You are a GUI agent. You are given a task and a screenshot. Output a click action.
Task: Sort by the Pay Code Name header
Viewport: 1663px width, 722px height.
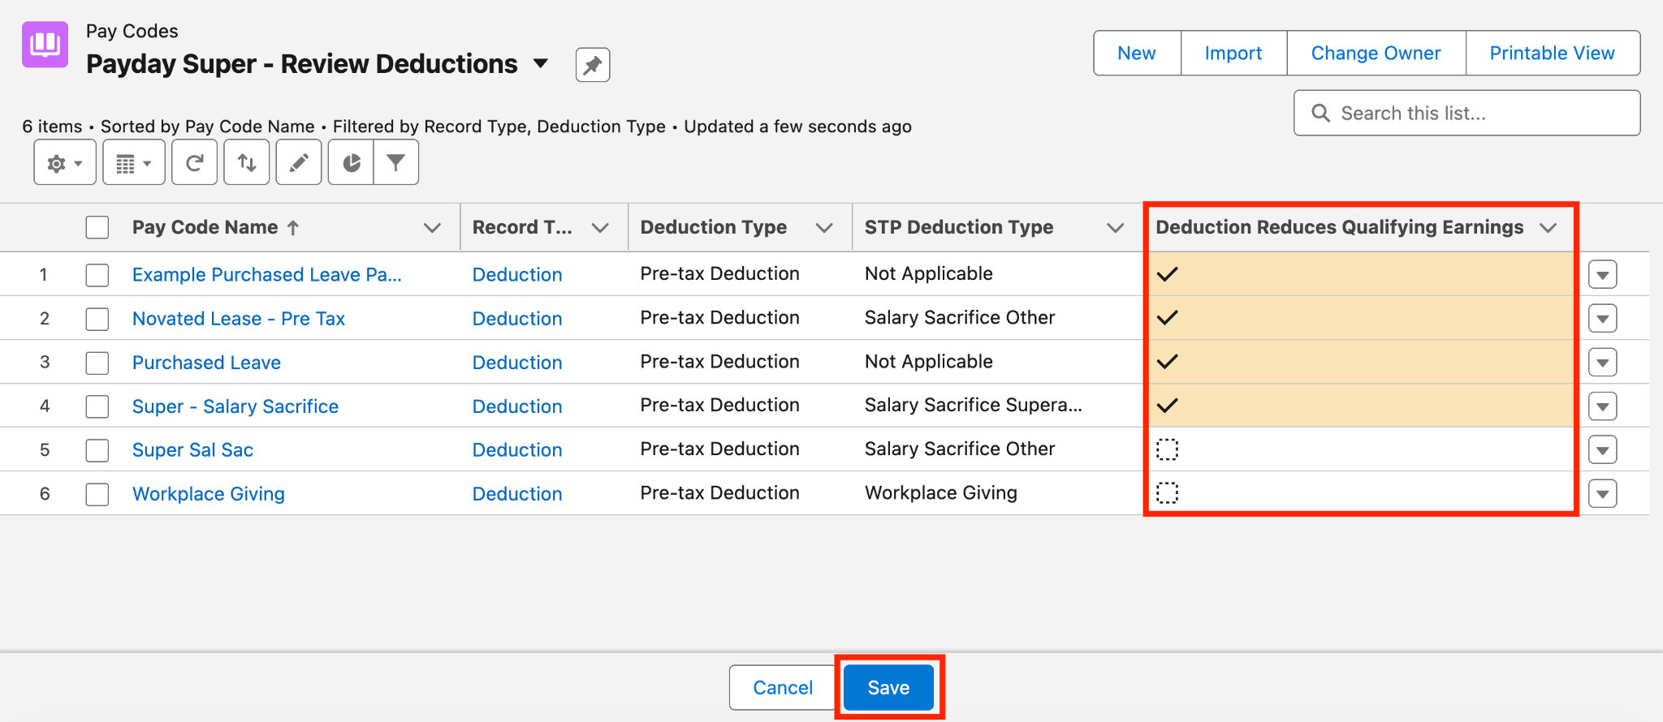(205, 228)
